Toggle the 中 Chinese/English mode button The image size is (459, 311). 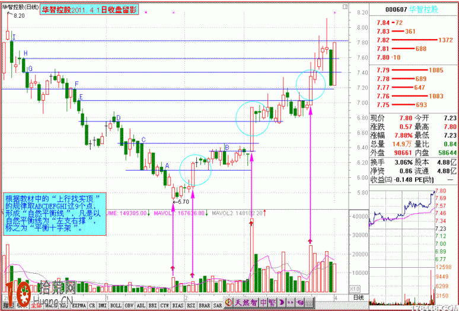click(264, 302)
